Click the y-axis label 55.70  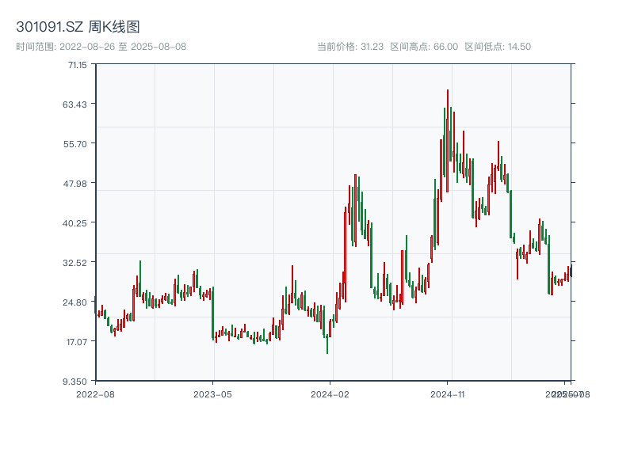(x=75, y=144)
